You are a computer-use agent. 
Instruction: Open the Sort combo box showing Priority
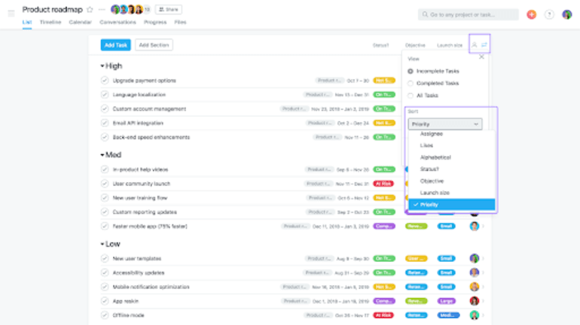(445, 124)
